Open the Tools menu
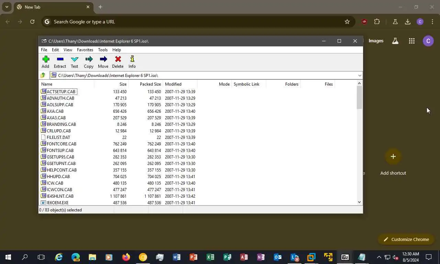The width and height of the screenshot is (440, 264). [103, 50]
